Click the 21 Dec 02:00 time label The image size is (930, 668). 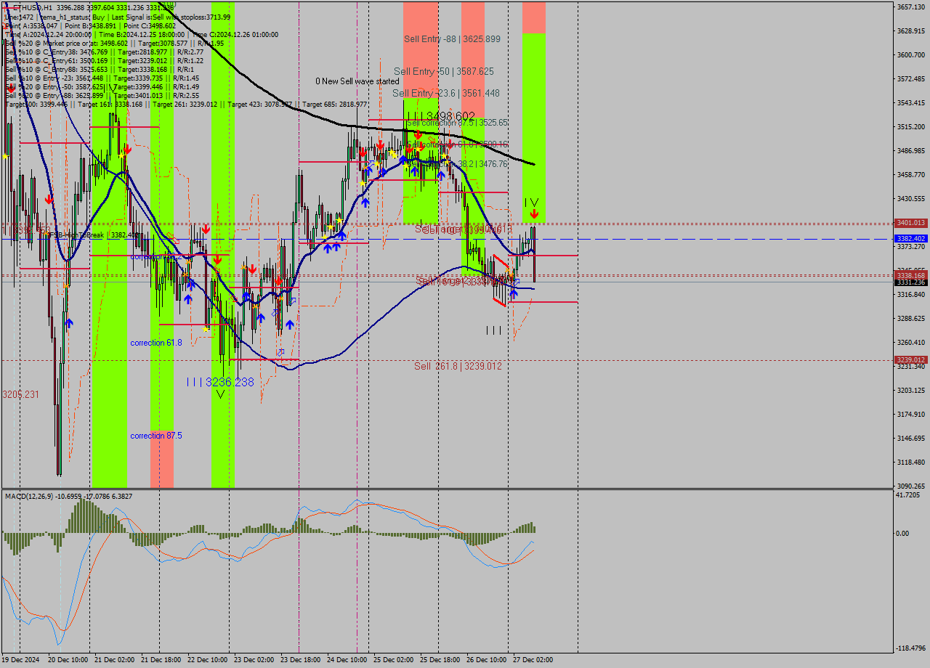pyautogui.click(x=114, y=660)
